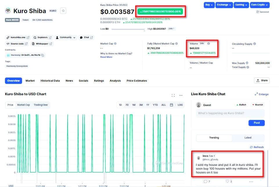
Task: Switch to the Ratings tab
Action: [x=99, y=81]
